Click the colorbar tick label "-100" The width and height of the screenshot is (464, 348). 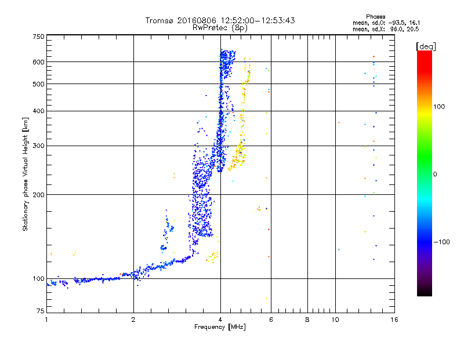tap(442, 242)
